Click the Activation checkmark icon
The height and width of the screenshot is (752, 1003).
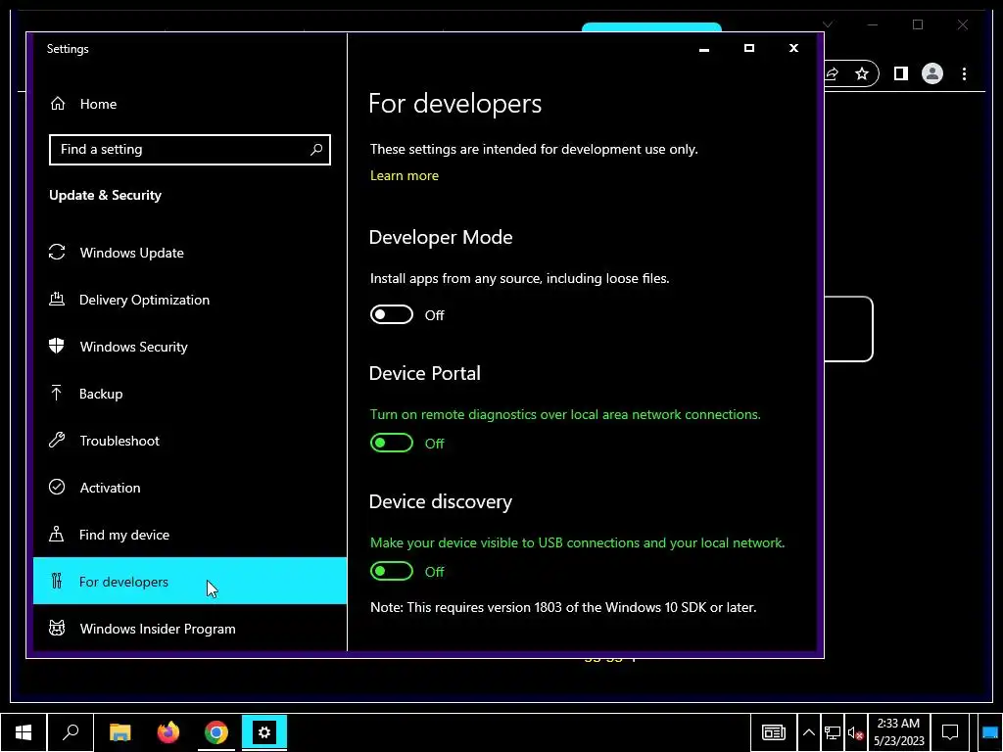coord(57,488)
